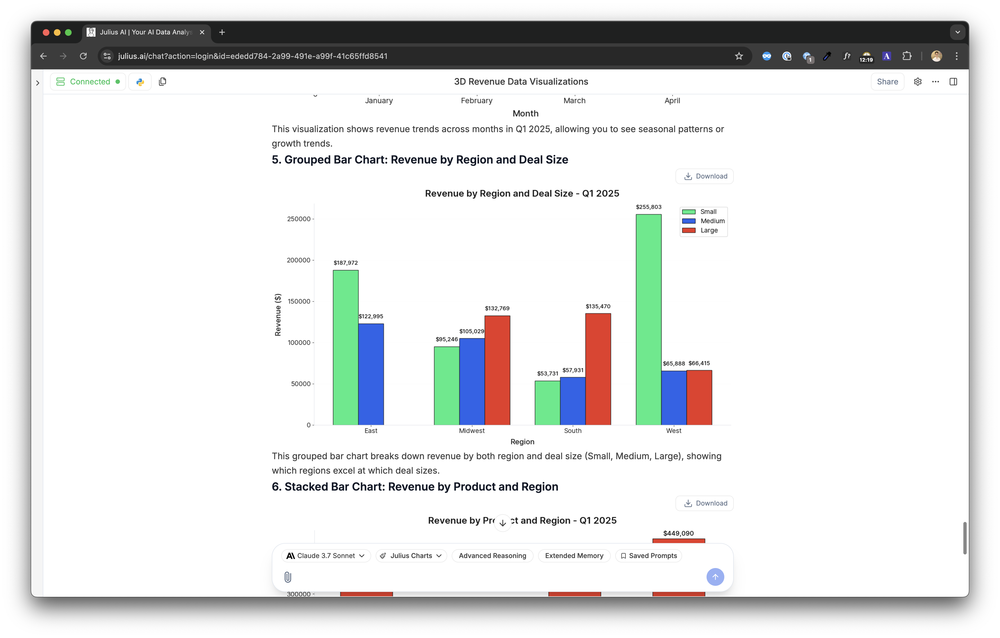1000x638 pixels.
Task: Enable Advanced Reasoning mode
Action: pos(492,556)
